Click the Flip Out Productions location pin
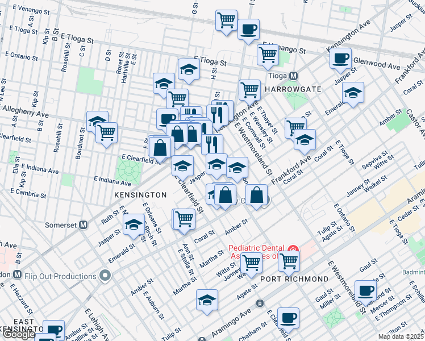Image resolution: width=425 pixels, height=341 pixels. (x=106, y=276)
